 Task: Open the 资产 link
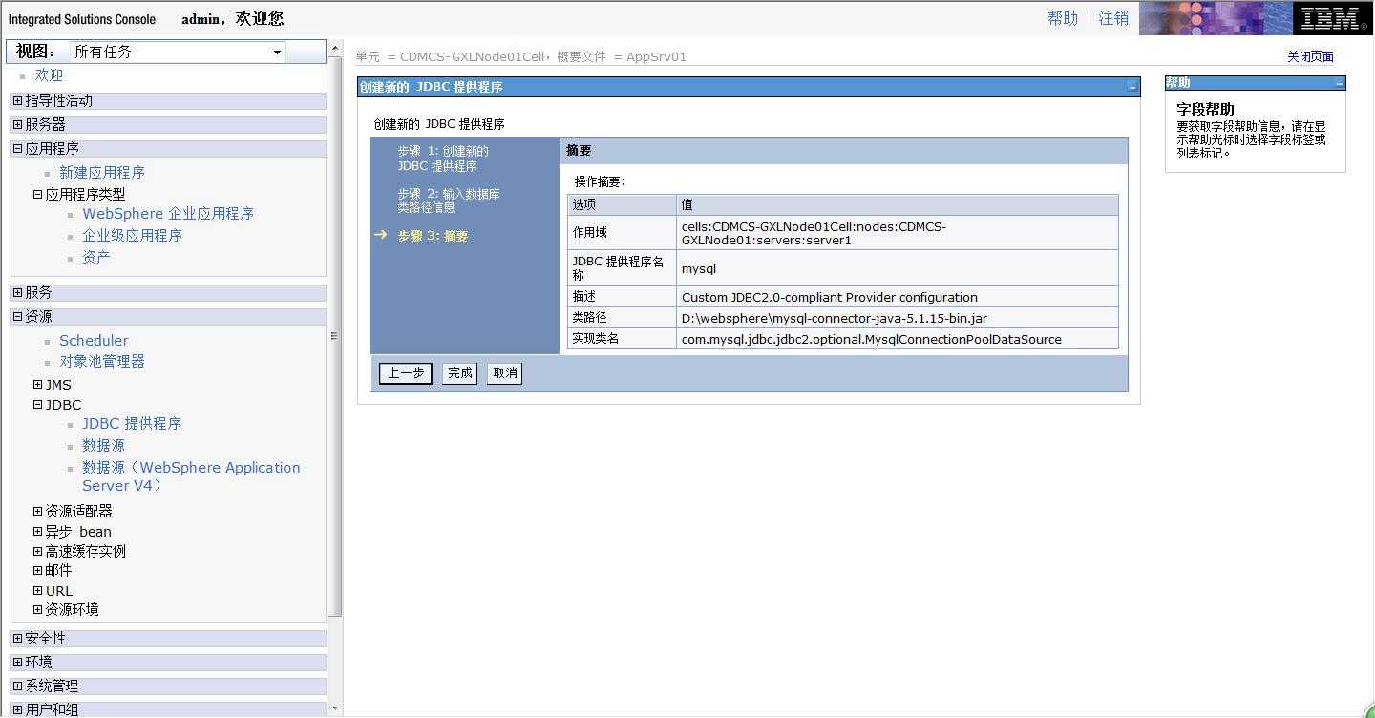pos(95,258)
